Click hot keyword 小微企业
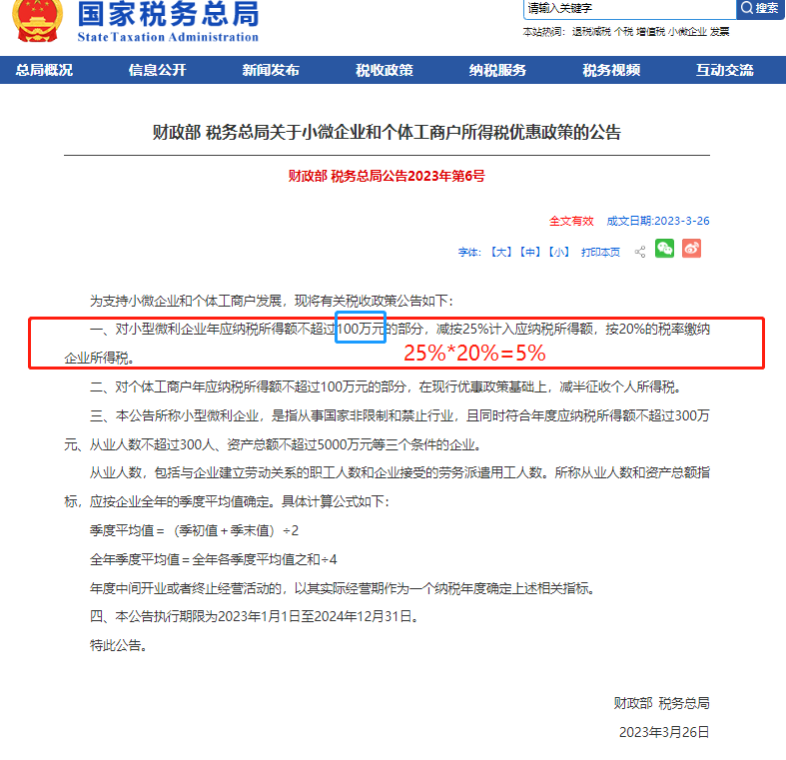786x760 pixels. click(x=687, y=32)
